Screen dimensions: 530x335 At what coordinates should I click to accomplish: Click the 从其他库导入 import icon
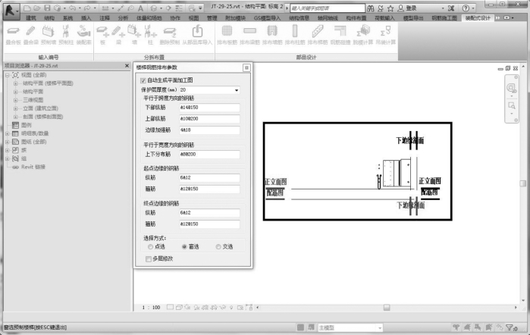click(x=198, y=34)
